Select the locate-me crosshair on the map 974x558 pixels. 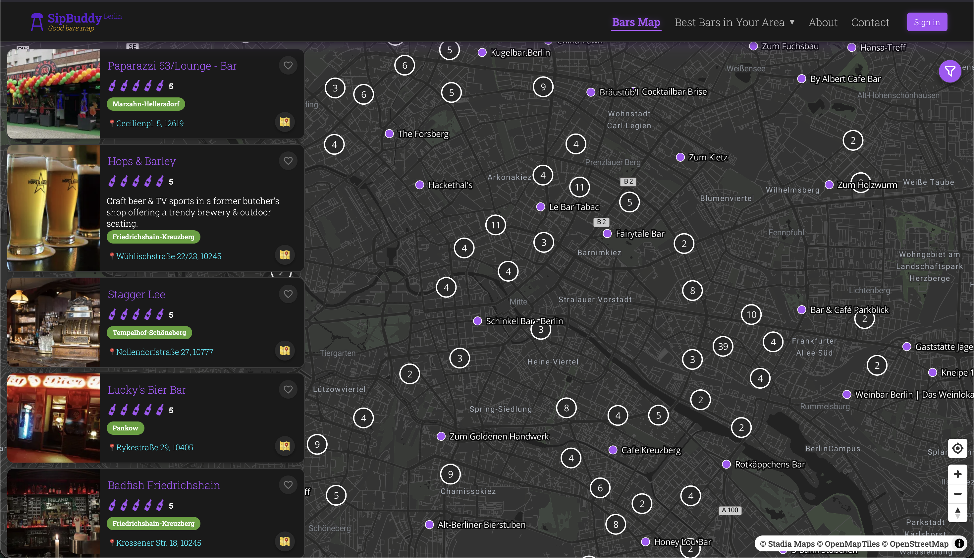pyautogui.click(x=957, y=448)
